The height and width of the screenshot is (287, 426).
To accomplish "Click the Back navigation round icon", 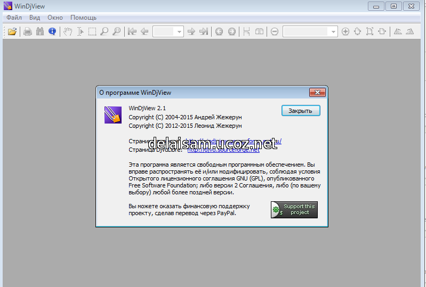I will pos(219,32).
